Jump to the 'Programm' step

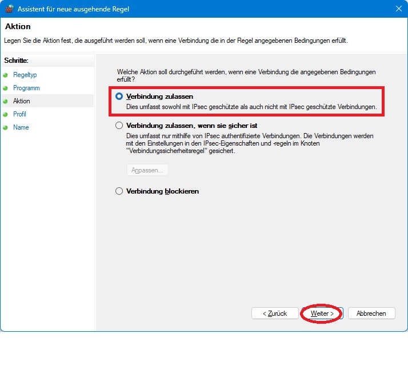(x=26, y=88)
